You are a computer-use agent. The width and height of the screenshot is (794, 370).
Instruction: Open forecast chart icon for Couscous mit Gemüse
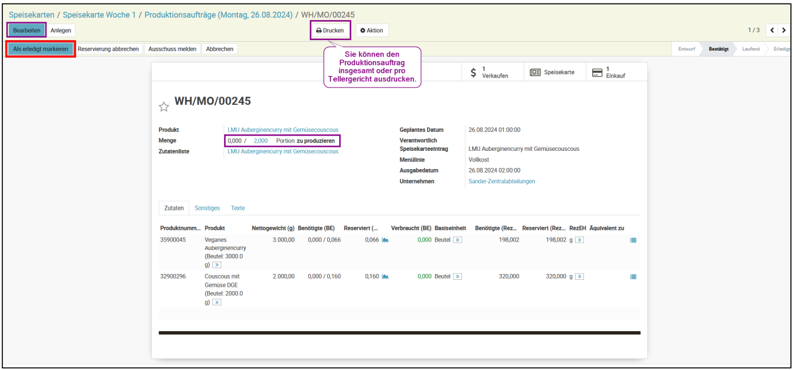tap(385, 276)
